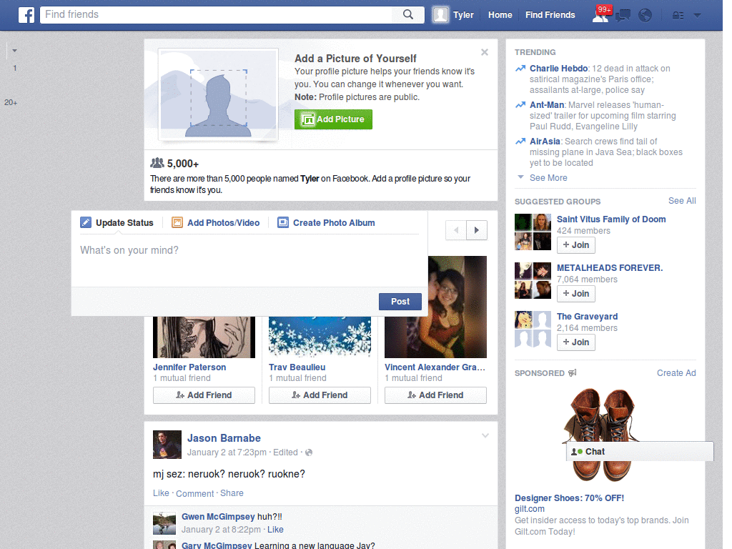Open Tyler's profile name in top bar
The image size is (732, 549).
click(463, 15)
